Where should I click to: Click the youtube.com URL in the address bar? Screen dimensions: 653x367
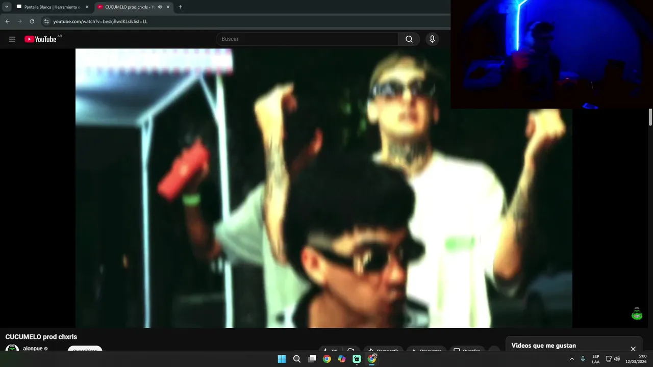click(x=100, y=21)
